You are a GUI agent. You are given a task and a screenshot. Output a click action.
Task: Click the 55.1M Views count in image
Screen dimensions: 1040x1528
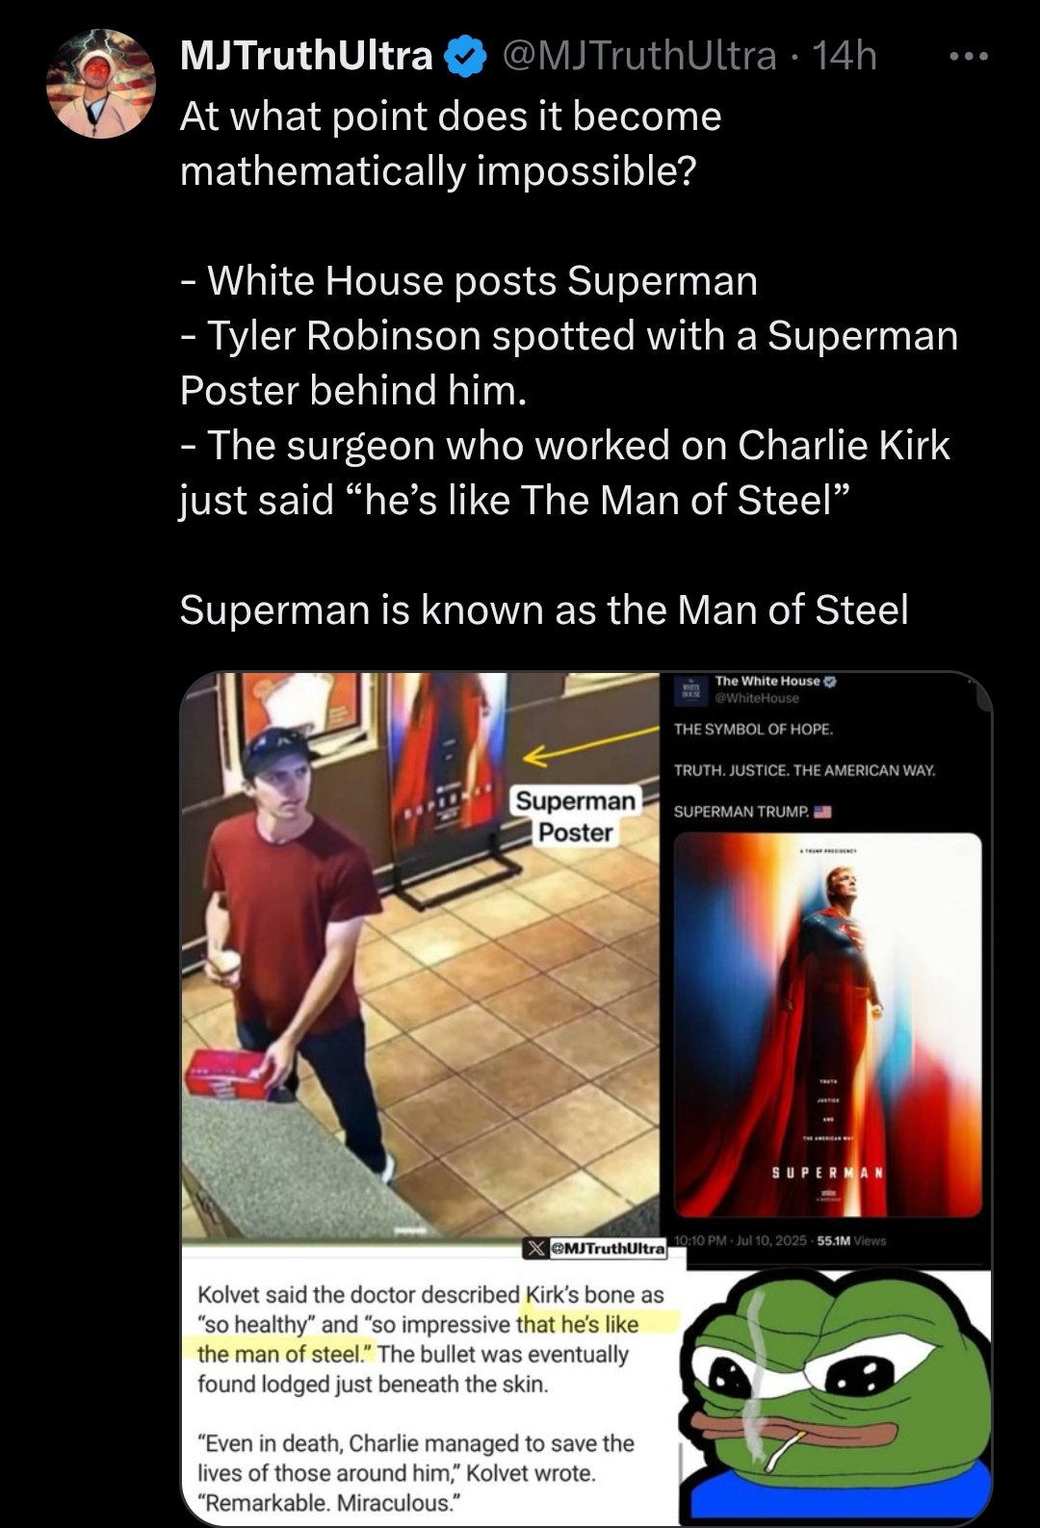tap(850, 1240)
